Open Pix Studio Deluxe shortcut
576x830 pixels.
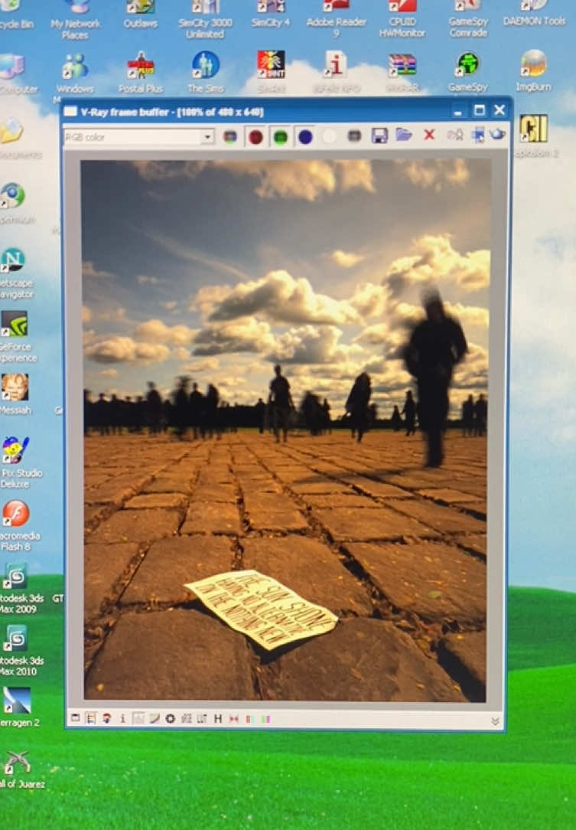click(x=16, y=462)
